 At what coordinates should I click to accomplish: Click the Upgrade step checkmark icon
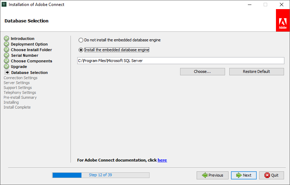click(x=6, y=67)
